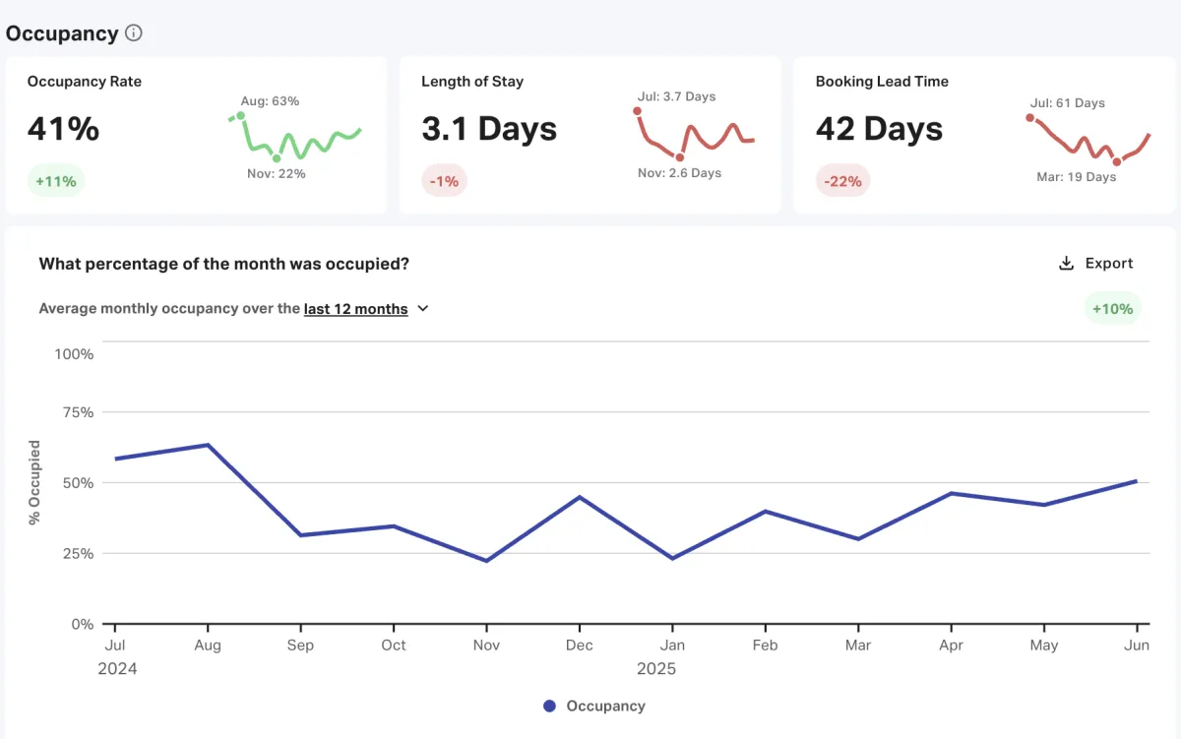Click the Export download icon
The height and width of the screenshot is (739, 1181).
tap(1065, 264)
